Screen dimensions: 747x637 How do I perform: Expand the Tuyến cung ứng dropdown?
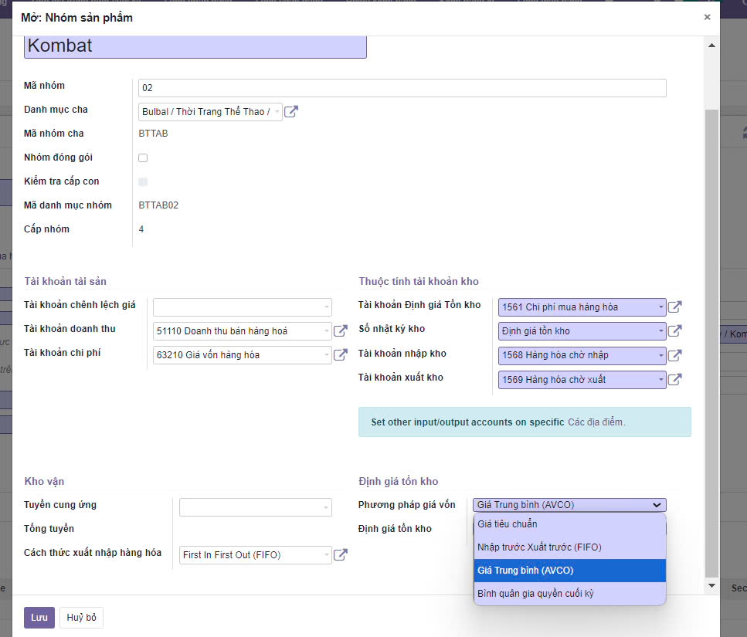click(x=256, y=507)
